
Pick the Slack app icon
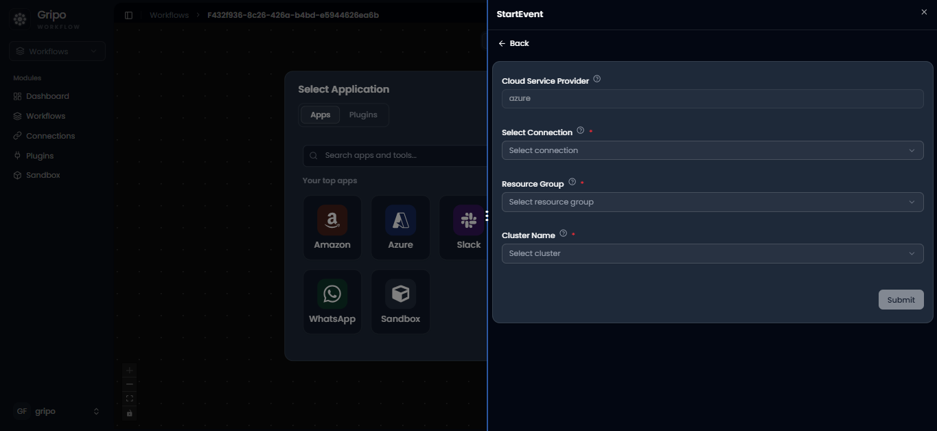click(469, 220)
